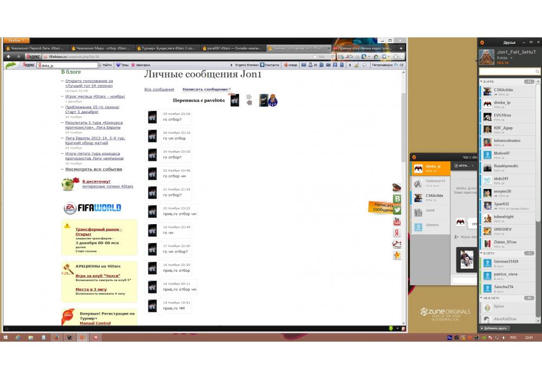Switch to the 'Чемпионат Первой Лиги' tab
The height and width of the screenshot is (379, 542).
(x=36, y=48)
